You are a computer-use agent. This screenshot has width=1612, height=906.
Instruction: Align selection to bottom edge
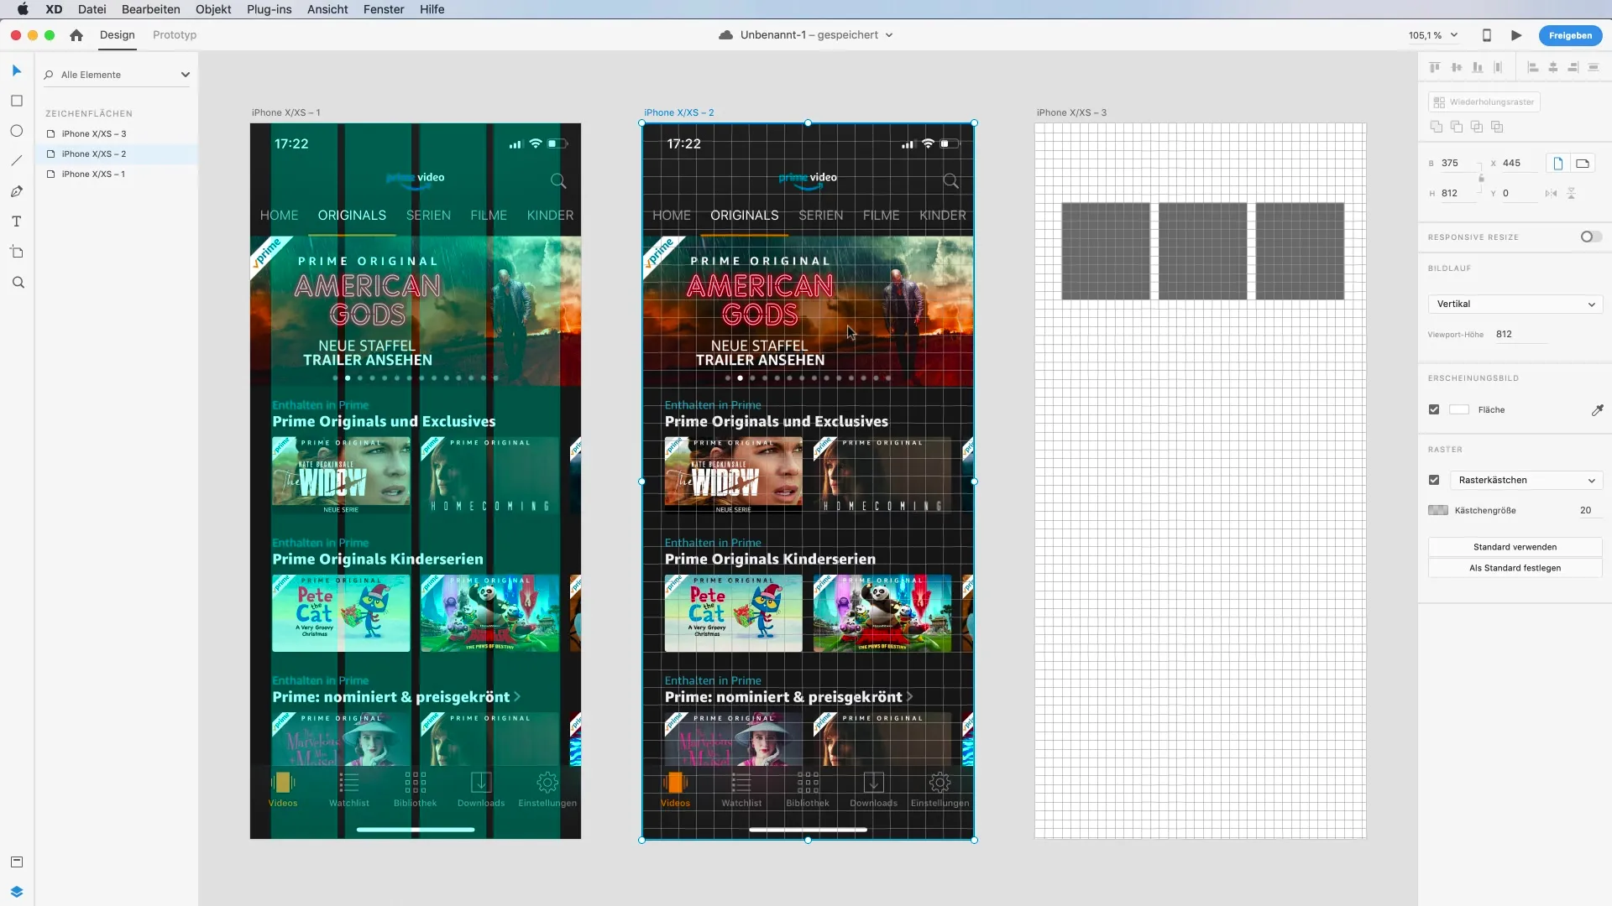coord(1478,67)
